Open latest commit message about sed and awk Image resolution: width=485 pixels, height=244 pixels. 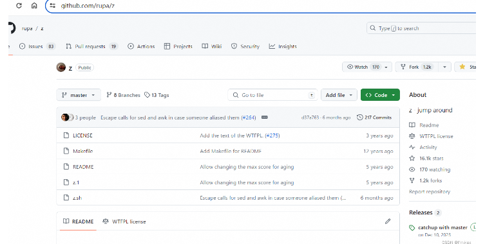[170, 118]
